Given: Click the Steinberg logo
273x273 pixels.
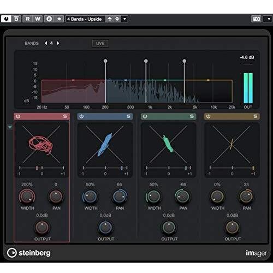Looking at the screenshot, I should tap(29, 253).
